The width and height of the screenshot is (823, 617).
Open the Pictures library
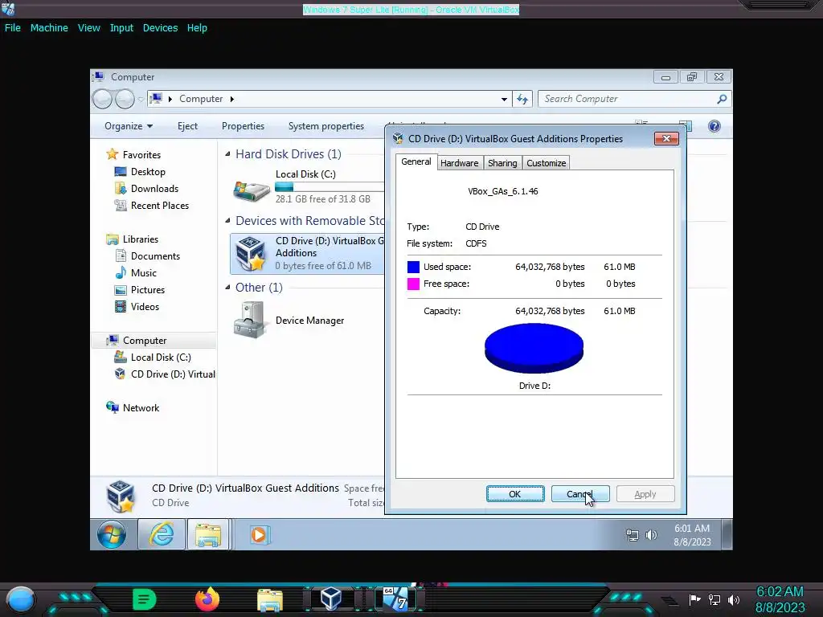tap(148, 289)
